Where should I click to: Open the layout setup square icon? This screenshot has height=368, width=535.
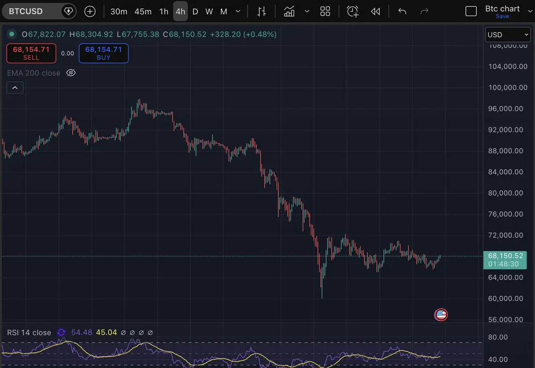tap(471, 11)
